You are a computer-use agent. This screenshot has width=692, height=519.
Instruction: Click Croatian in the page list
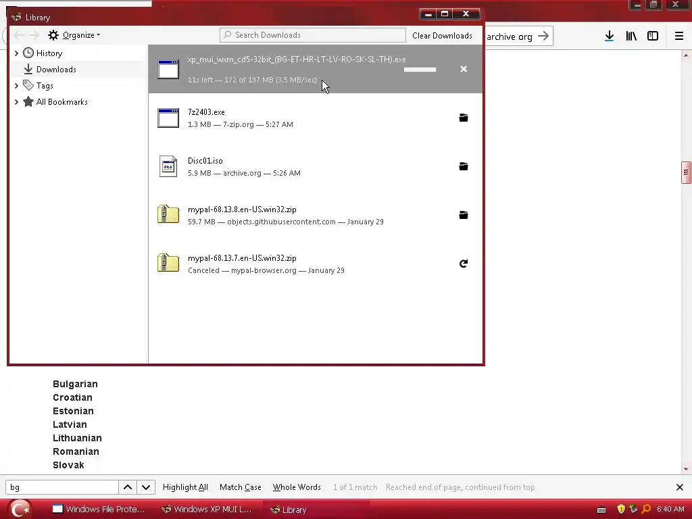(72, 397)
